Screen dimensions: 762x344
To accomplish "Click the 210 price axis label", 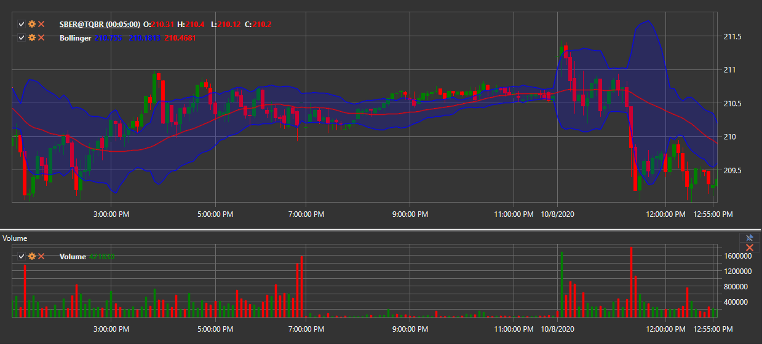I will click(x=730, y=137).
